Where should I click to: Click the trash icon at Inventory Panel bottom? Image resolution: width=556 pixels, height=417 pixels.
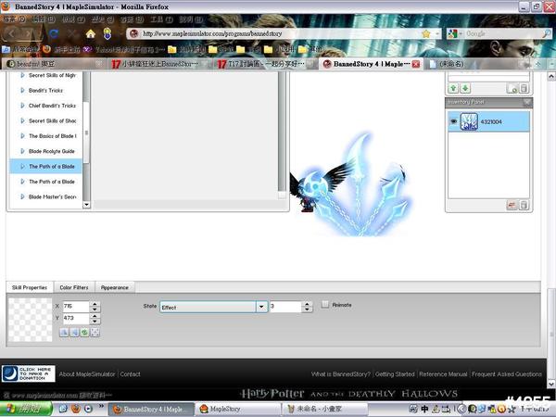pyautogui.click(x=524, y=205)
